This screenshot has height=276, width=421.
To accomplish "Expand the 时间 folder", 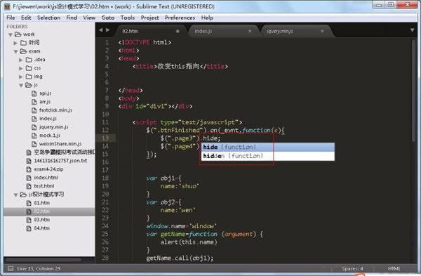I will tap(15, 43).
